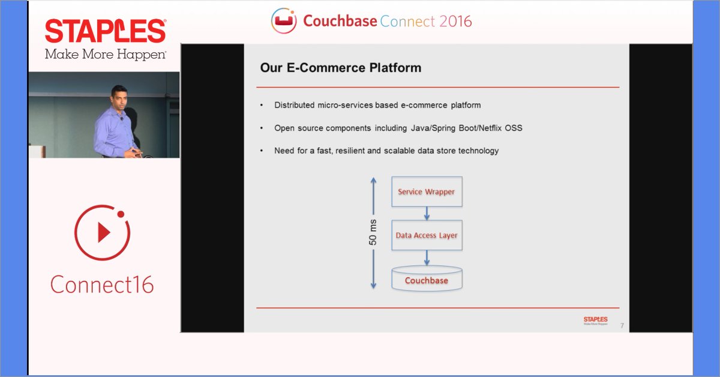
Task: Click the arrow between Service Wrapper and Data Access Layer
Action: (427, 214)
